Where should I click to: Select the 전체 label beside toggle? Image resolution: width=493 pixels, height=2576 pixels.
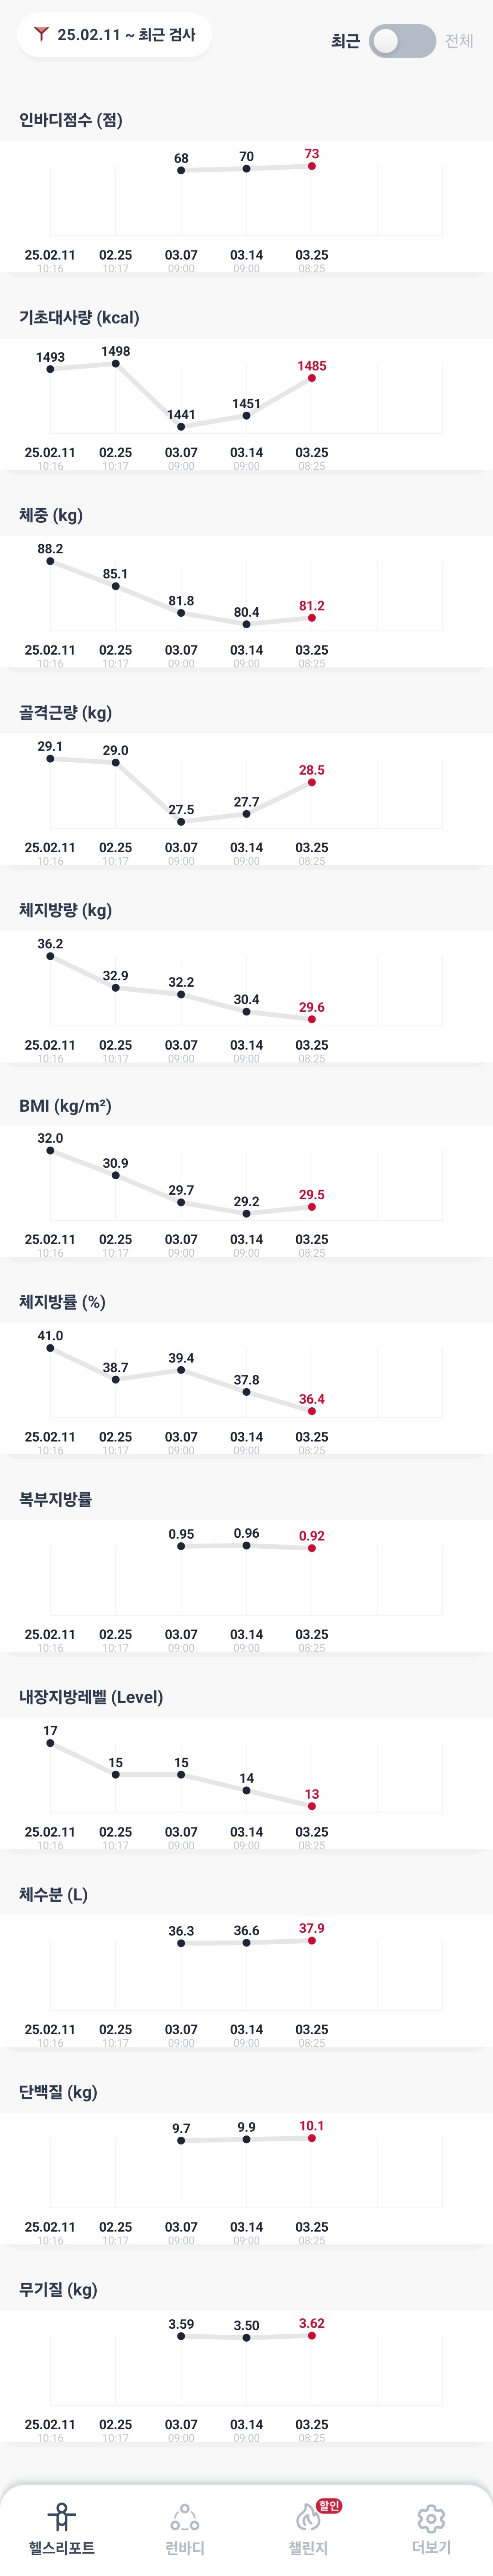(x=459, y=41)
